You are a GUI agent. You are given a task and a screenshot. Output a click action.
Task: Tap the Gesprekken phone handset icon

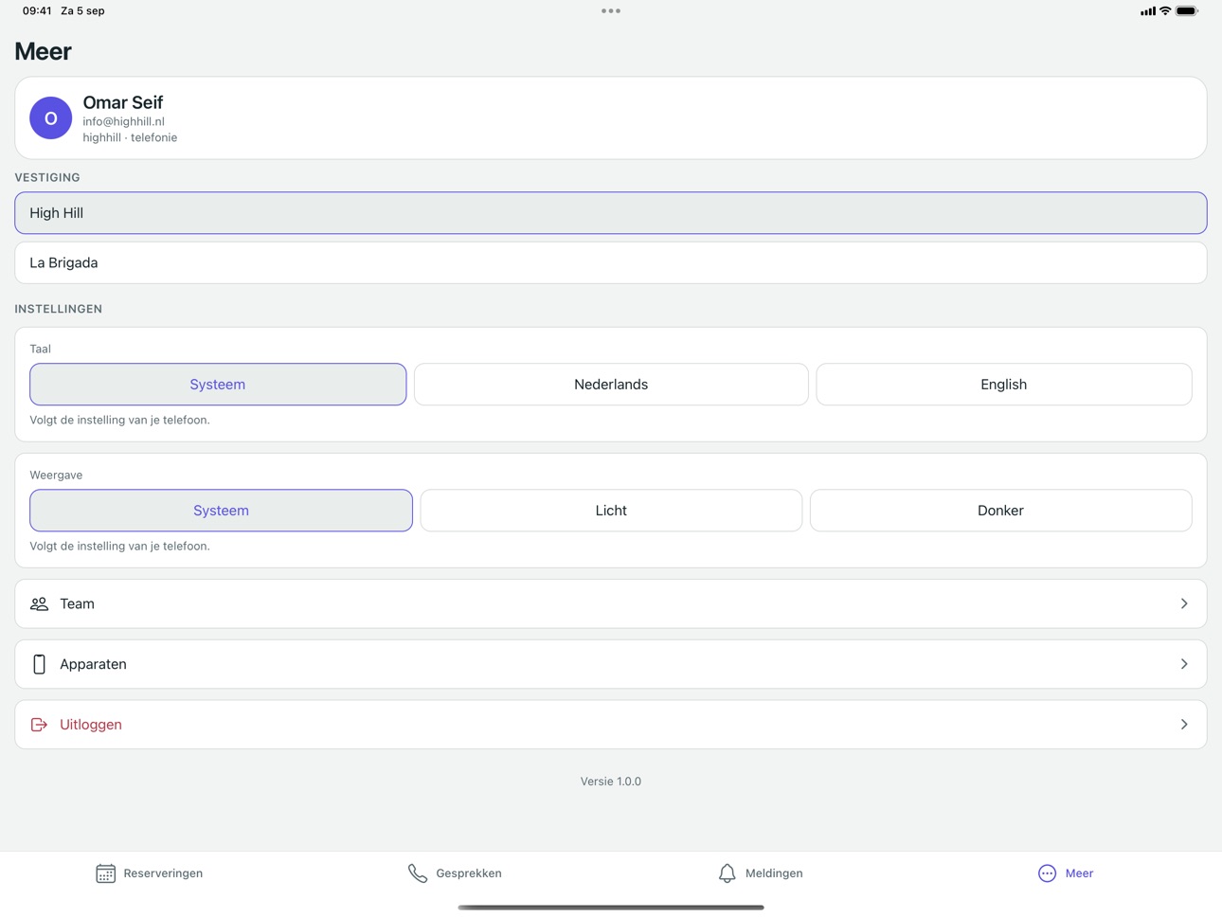click(418, 873)
